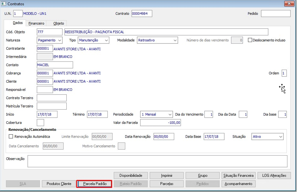297x192 pixels.
Task: Click the Dia da Data field
Action: [243, 114]
